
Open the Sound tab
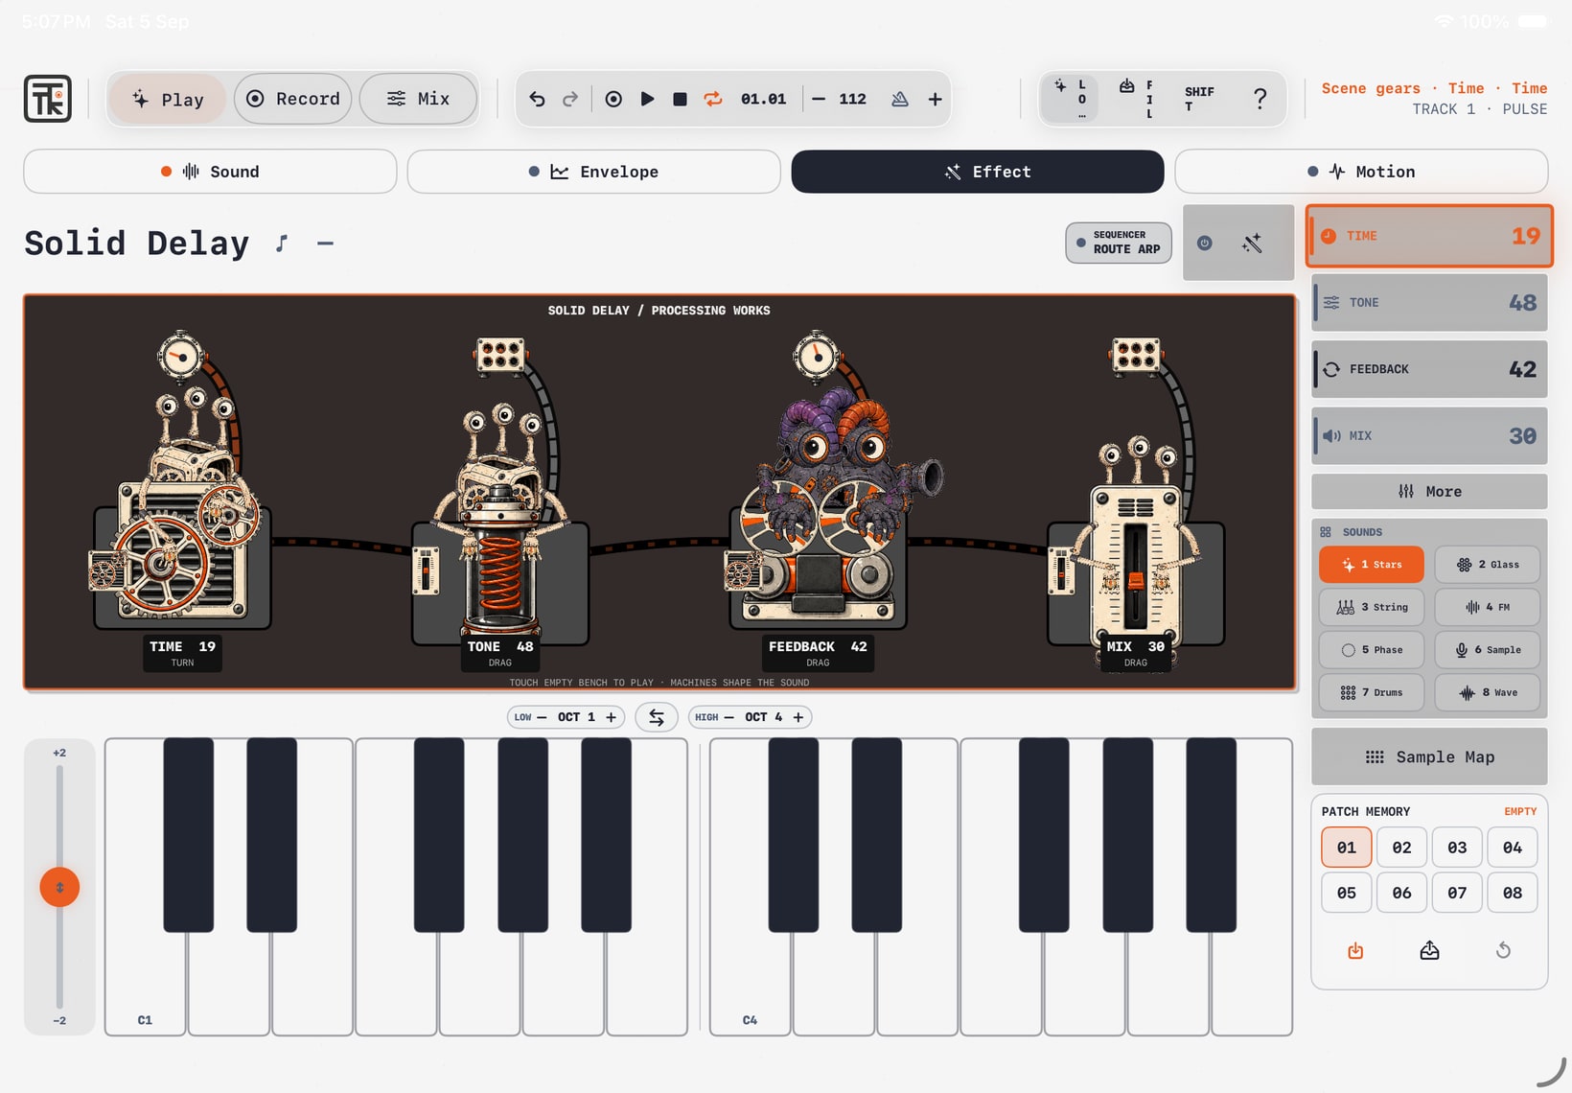point(210,172)
